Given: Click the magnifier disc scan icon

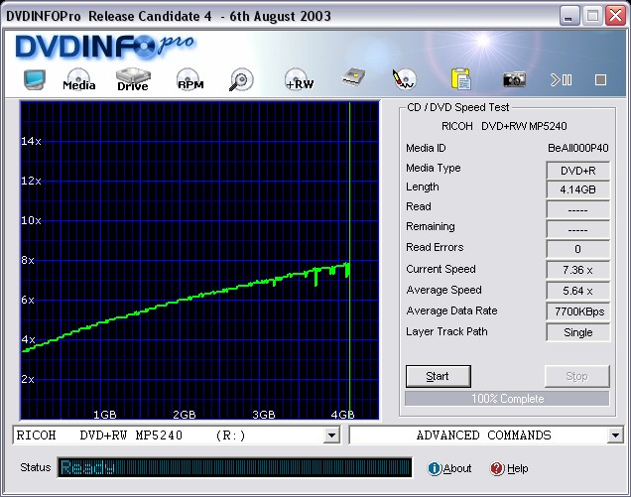Looking at the screenshot, I should pyautogui.click(x=241, y=80).
